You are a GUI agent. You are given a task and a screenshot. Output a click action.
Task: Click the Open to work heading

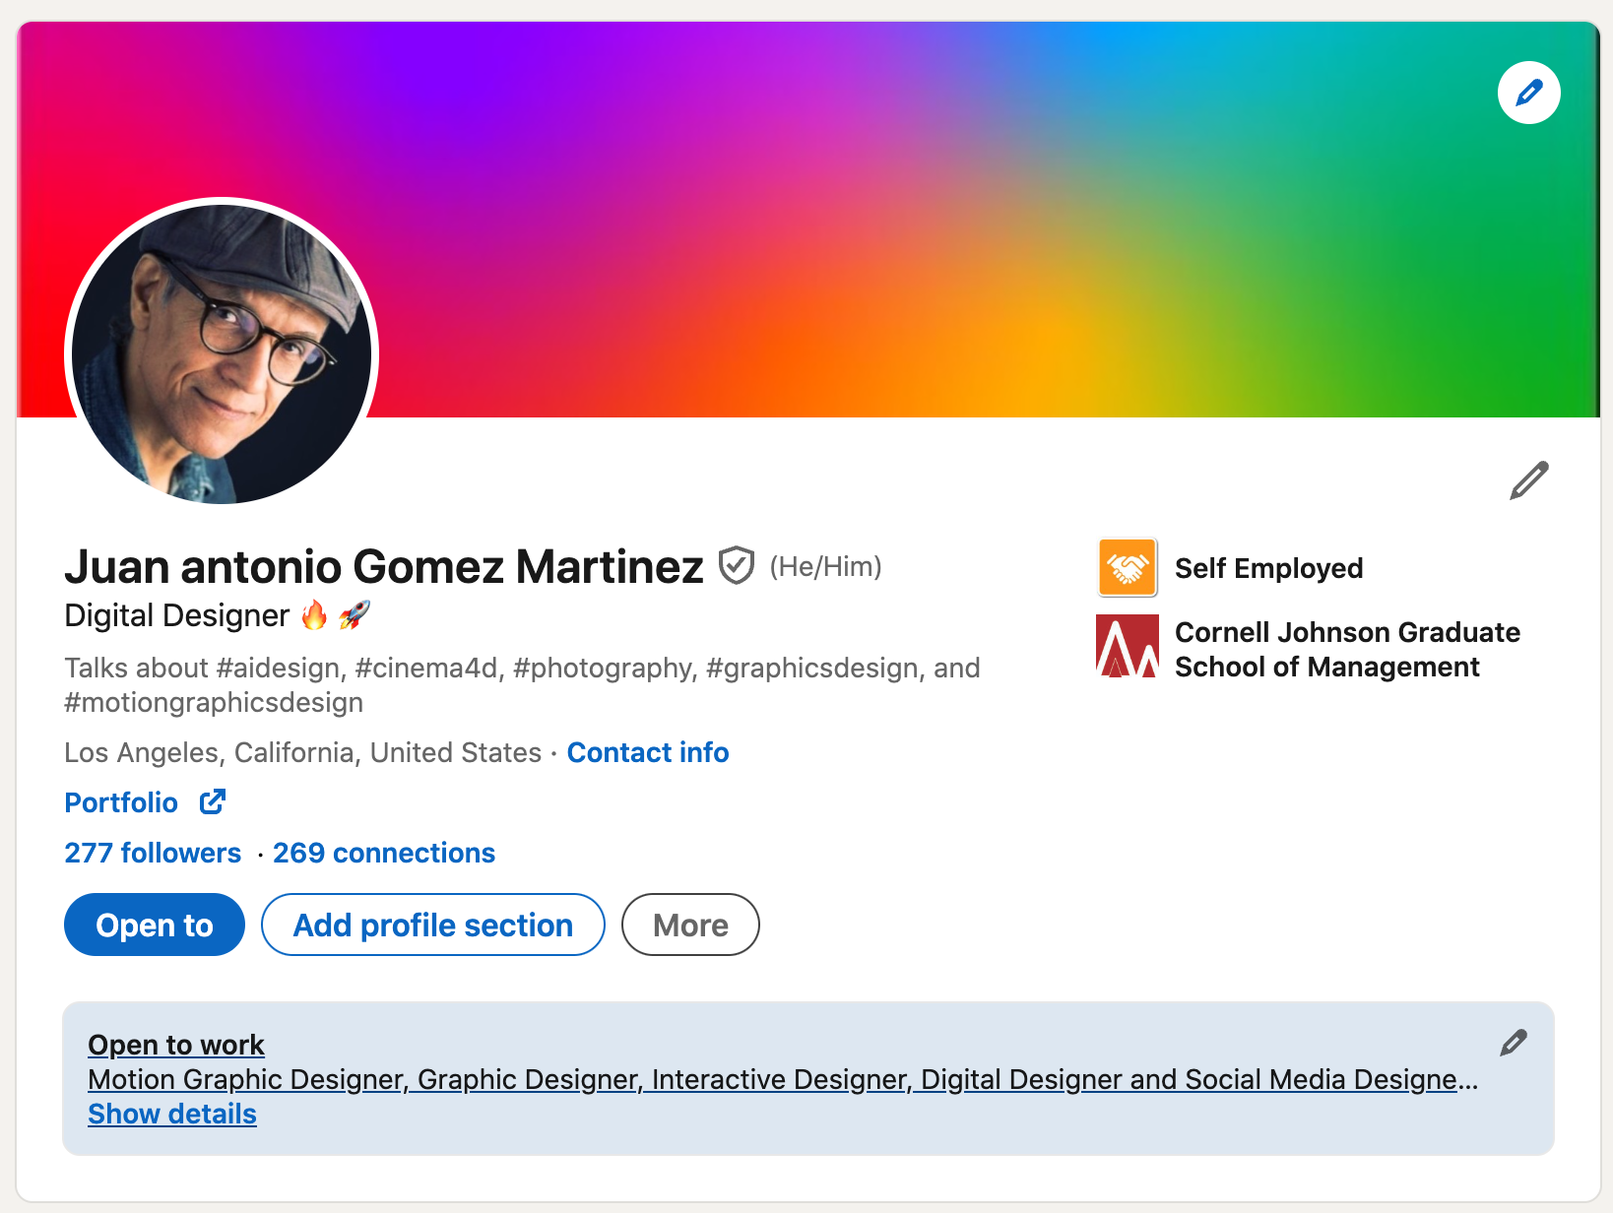(x=176, y=1045)
